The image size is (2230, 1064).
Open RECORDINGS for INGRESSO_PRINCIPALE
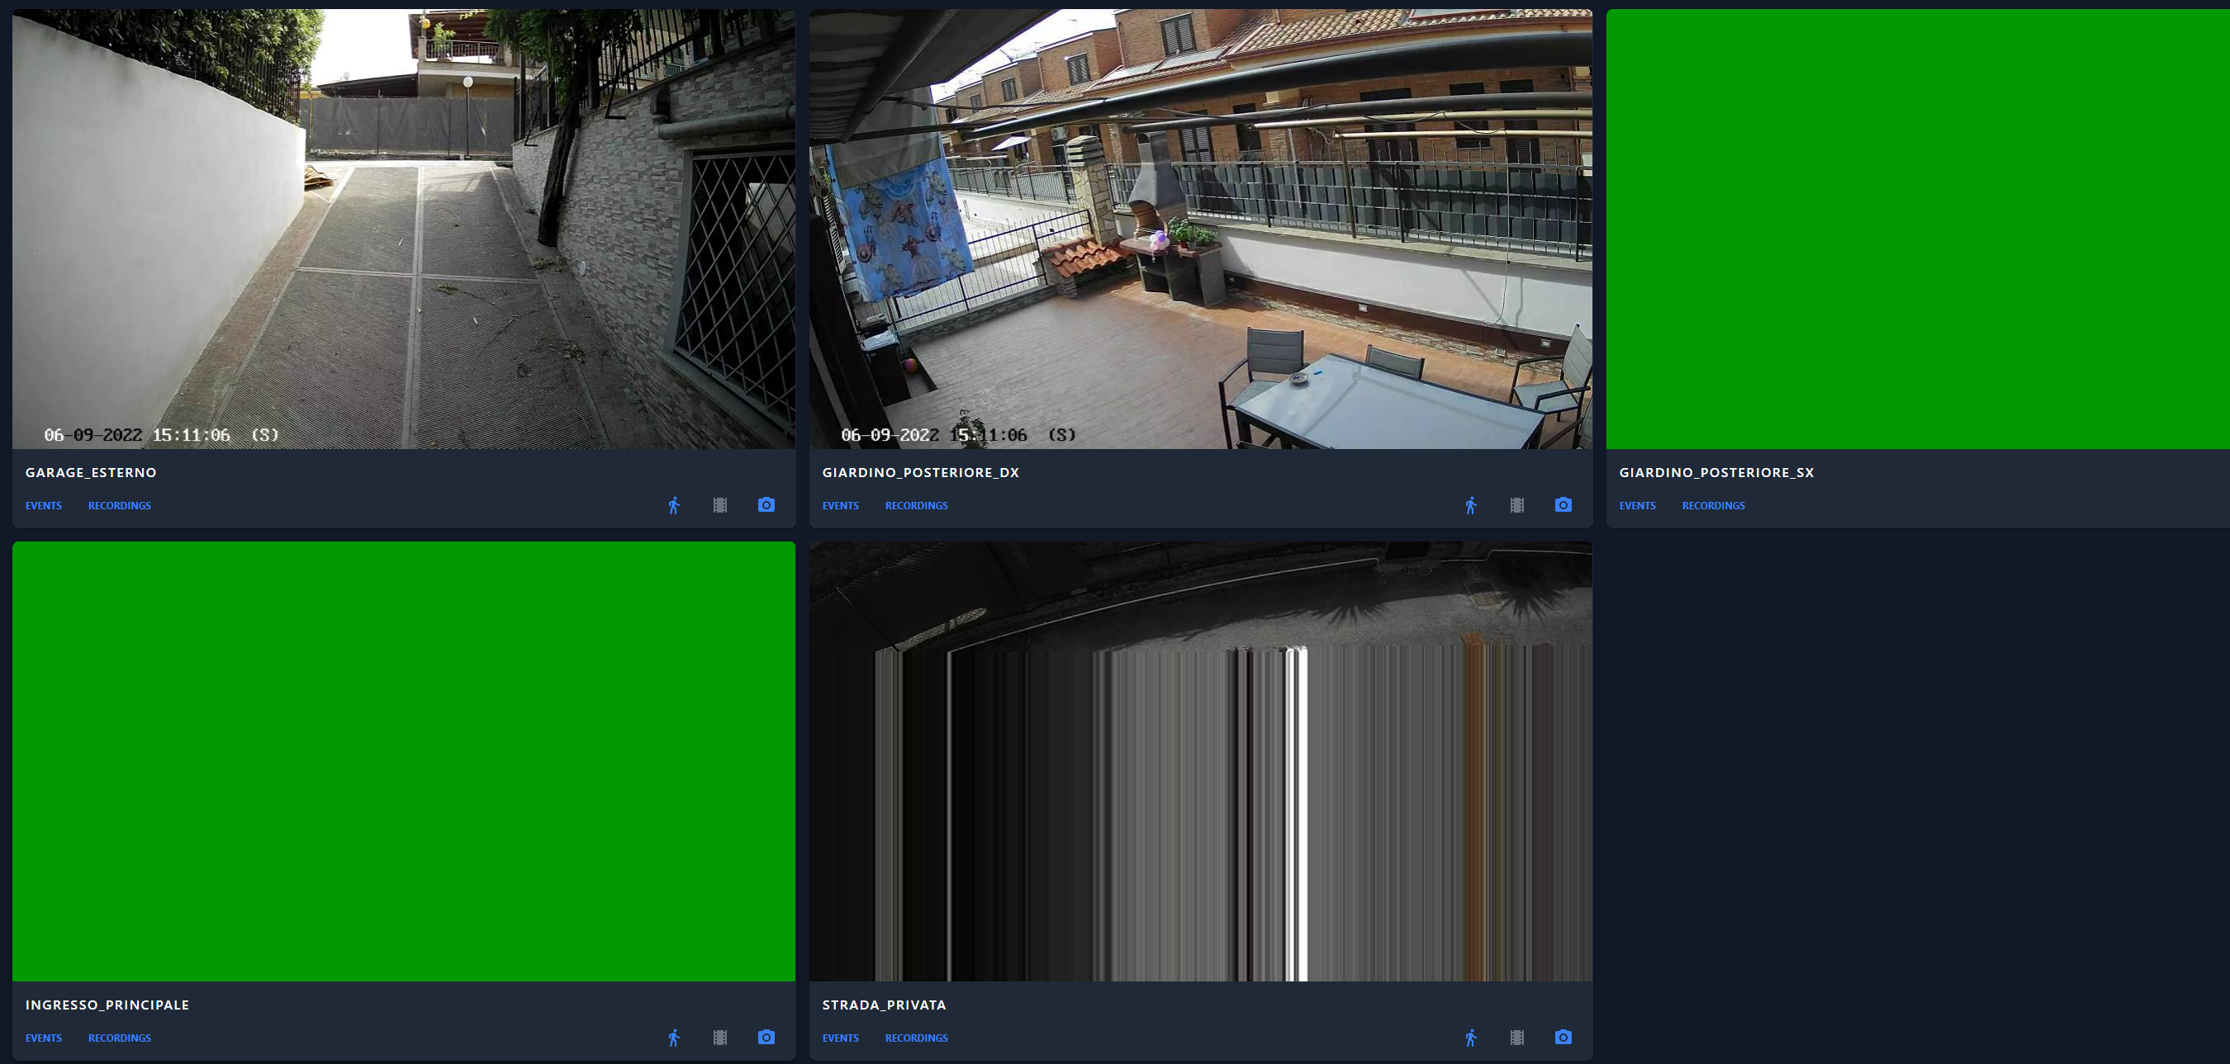(x=120, y=1038)
